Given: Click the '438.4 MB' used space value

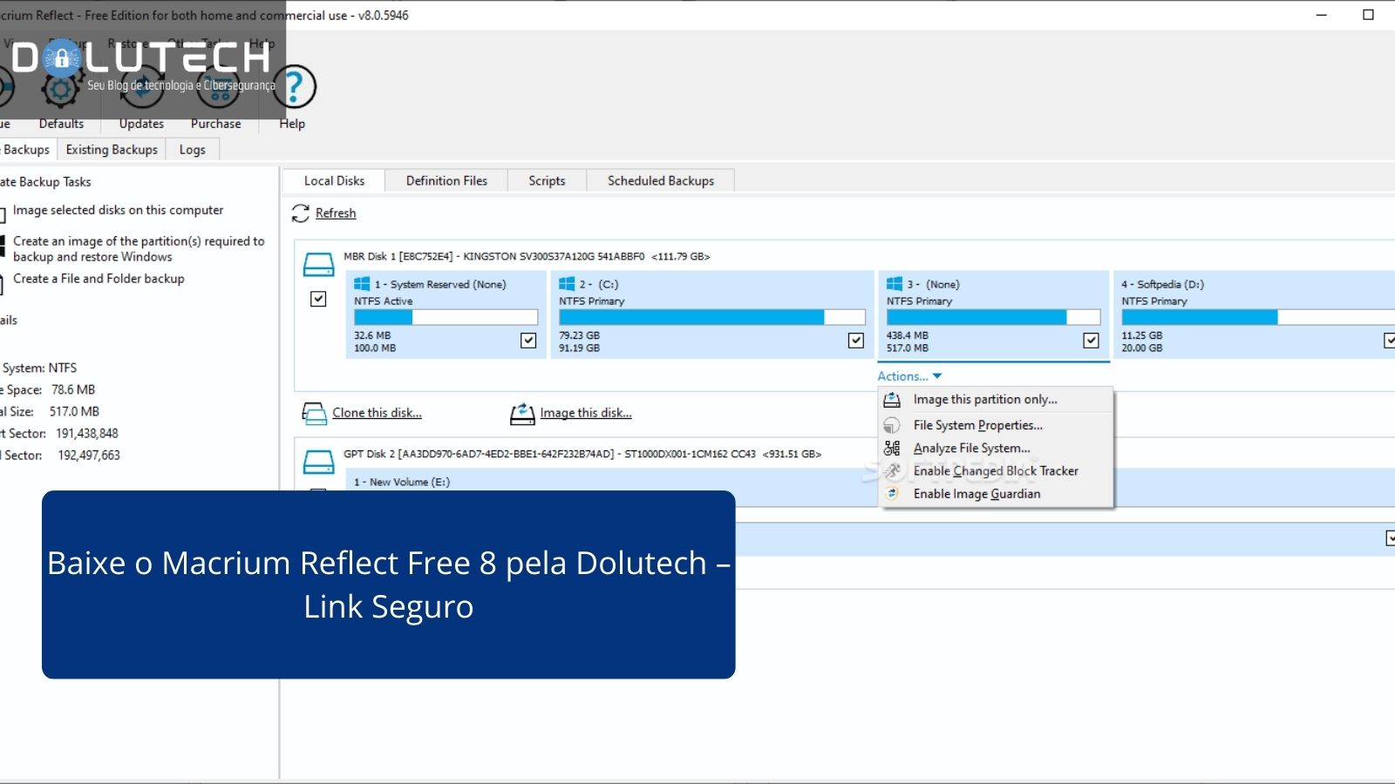Looking at the screenshot, I should (x=908, y=335).
